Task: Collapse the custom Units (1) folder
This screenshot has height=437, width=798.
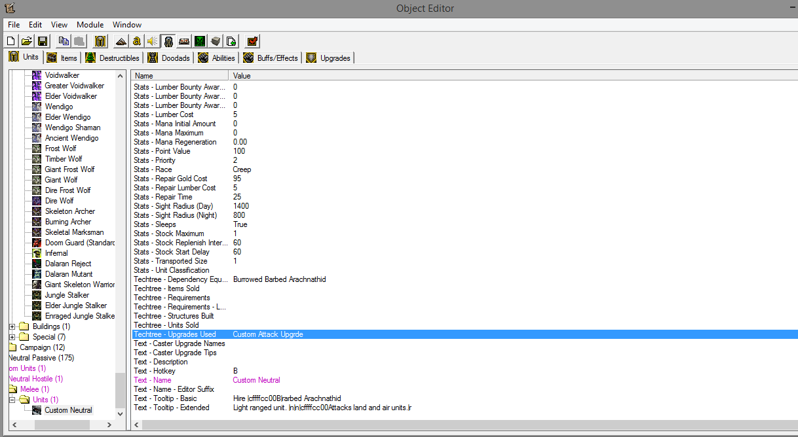Action: [12, 400]
